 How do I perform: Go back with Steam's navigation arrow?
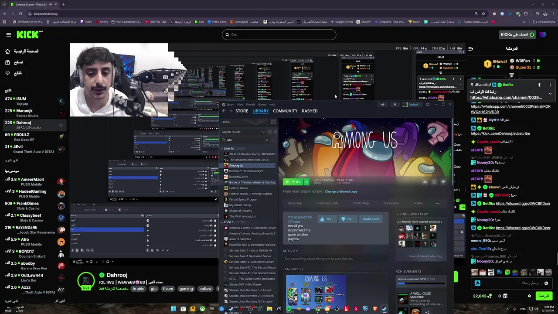point(224,111)
